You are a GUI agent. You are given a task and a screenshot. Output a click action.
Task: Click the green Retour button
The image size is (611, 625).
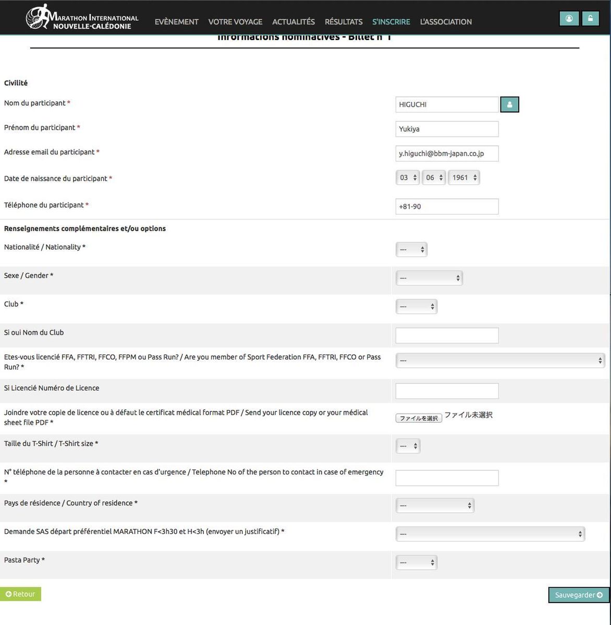(x=21, y=594)
